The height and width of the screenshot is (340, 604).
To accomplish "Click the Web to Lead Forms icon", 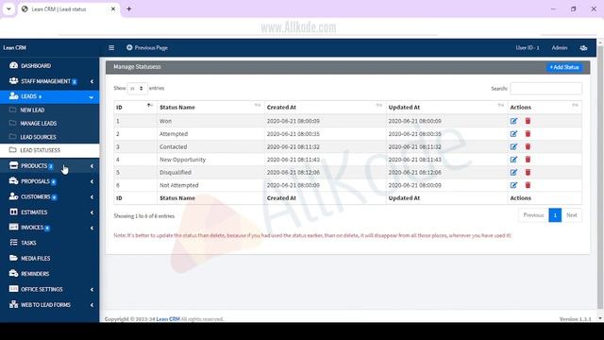I will coord(13,304).
